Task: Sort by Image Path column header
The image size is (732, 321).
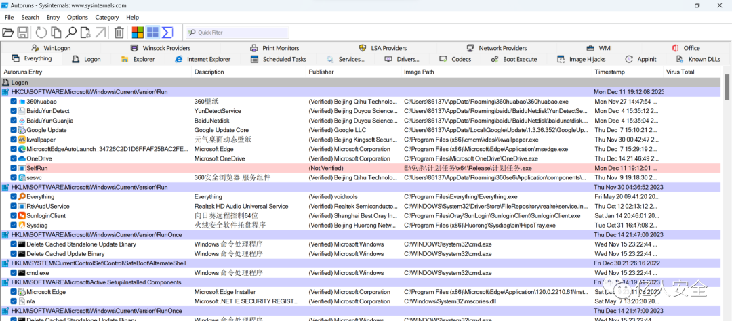Action: (x=497, y=72)
